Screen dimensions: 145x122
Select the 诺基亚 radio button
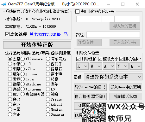[48, 69]
